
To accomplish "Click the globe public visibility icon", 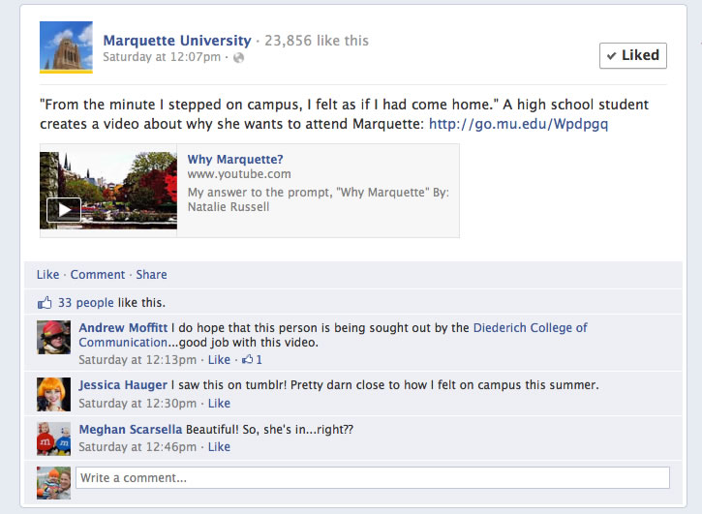I will [x=238, y=57].
